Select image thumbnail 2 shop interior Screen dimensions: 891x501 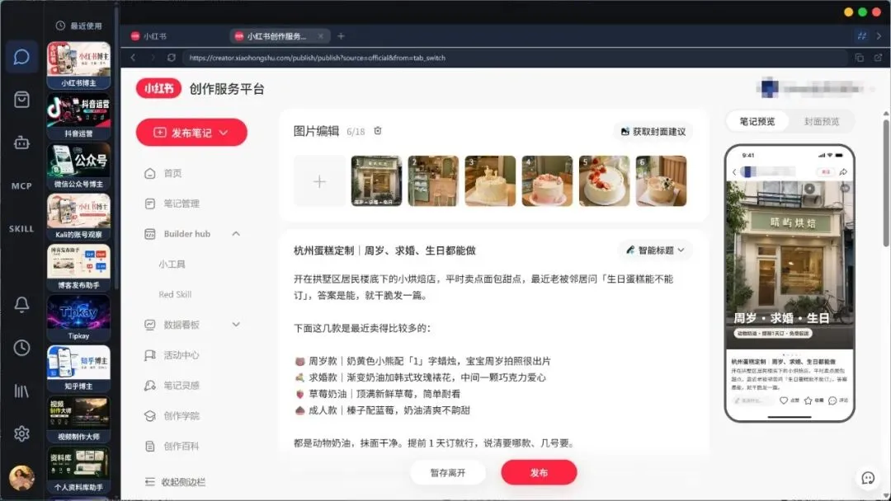433,181
